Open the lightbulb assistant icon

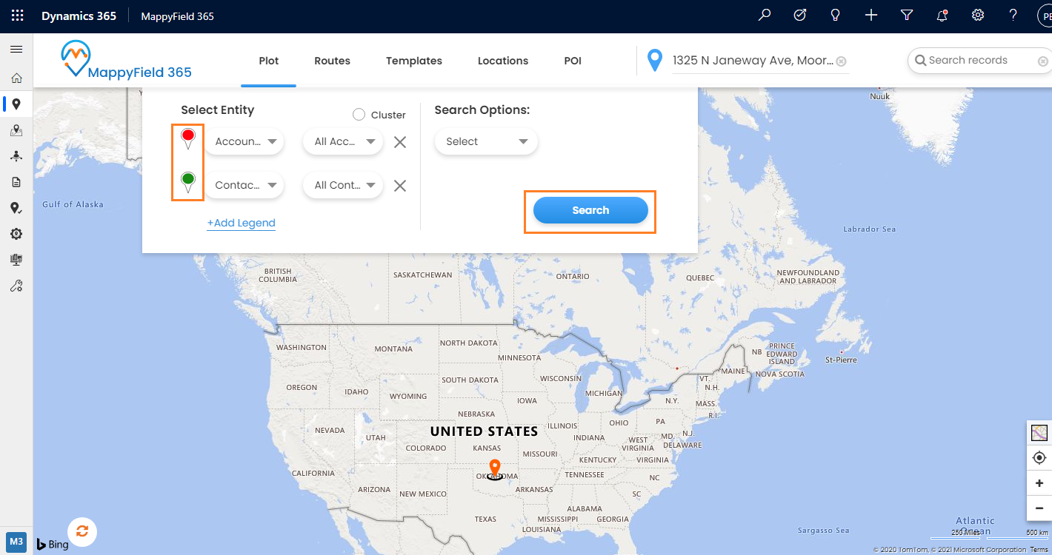click(x=836, y=15)
